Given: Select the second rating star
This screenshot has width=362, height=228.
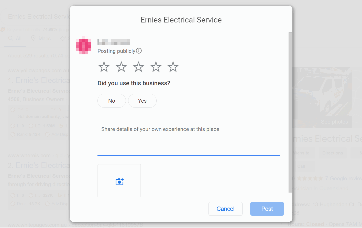Looking at the screenshot, I should click(121, 67).
